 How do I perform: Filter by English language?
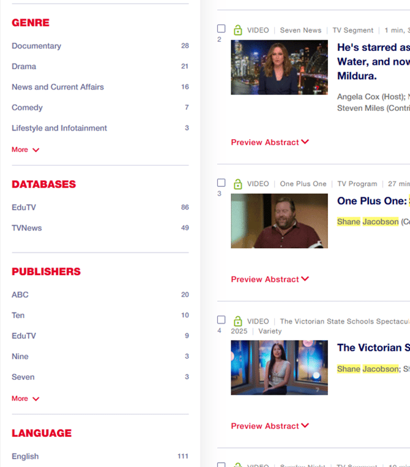[x=25, y=457]
